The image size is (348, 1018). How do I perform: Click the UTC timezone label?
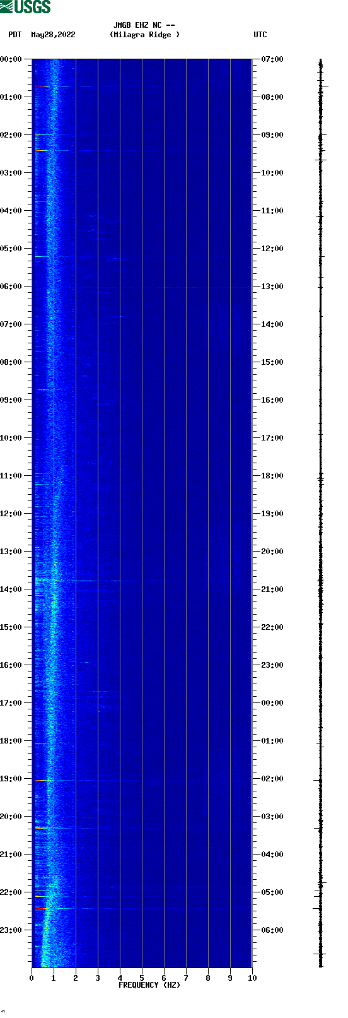260,35
